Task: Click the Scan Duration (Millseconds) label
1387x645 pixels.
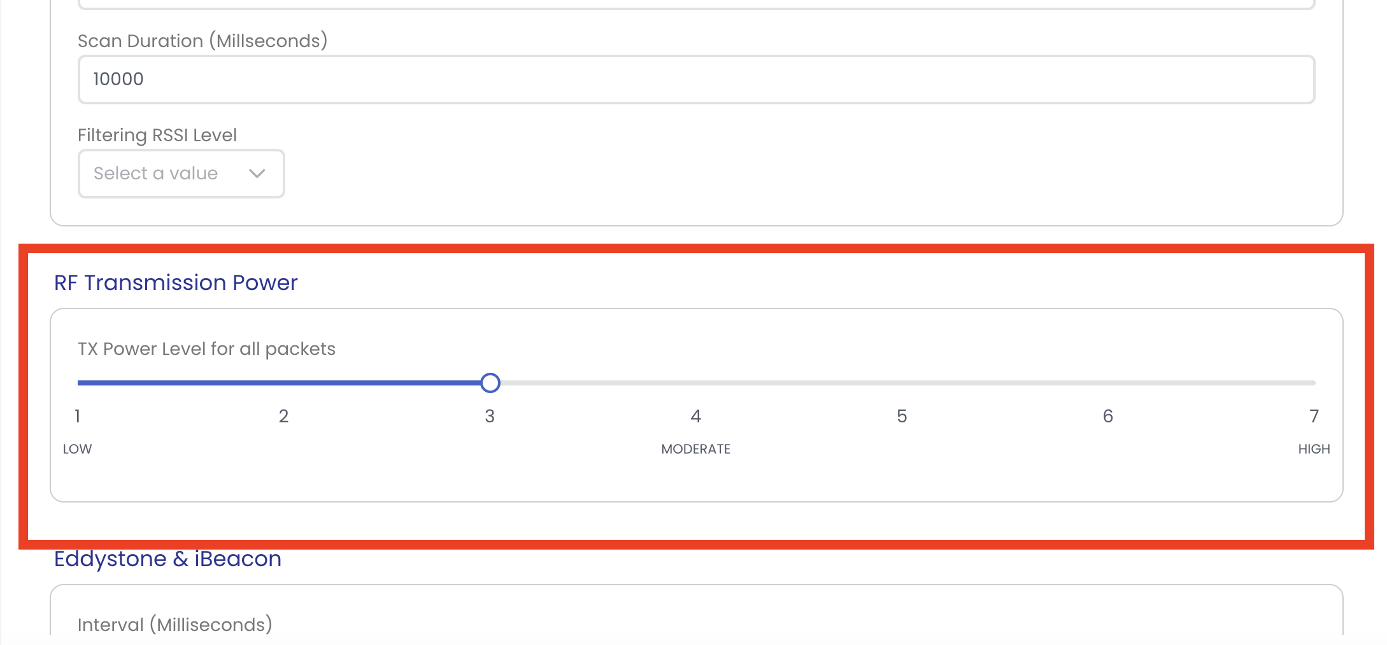Action: (203, 41)
